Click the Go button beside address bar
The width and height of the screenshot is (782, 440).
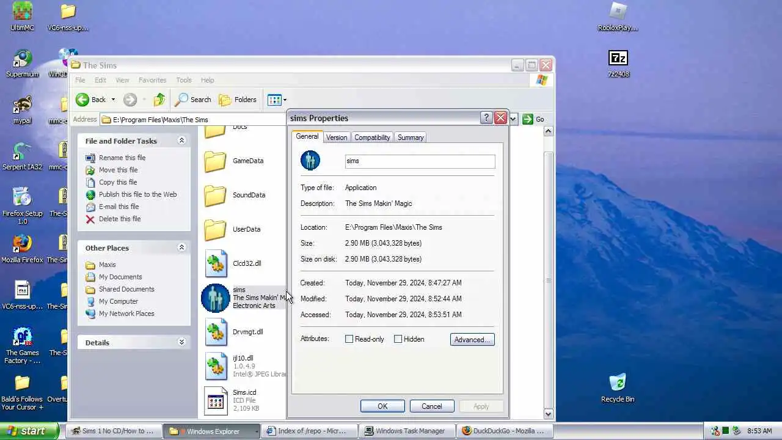[533, 119]
